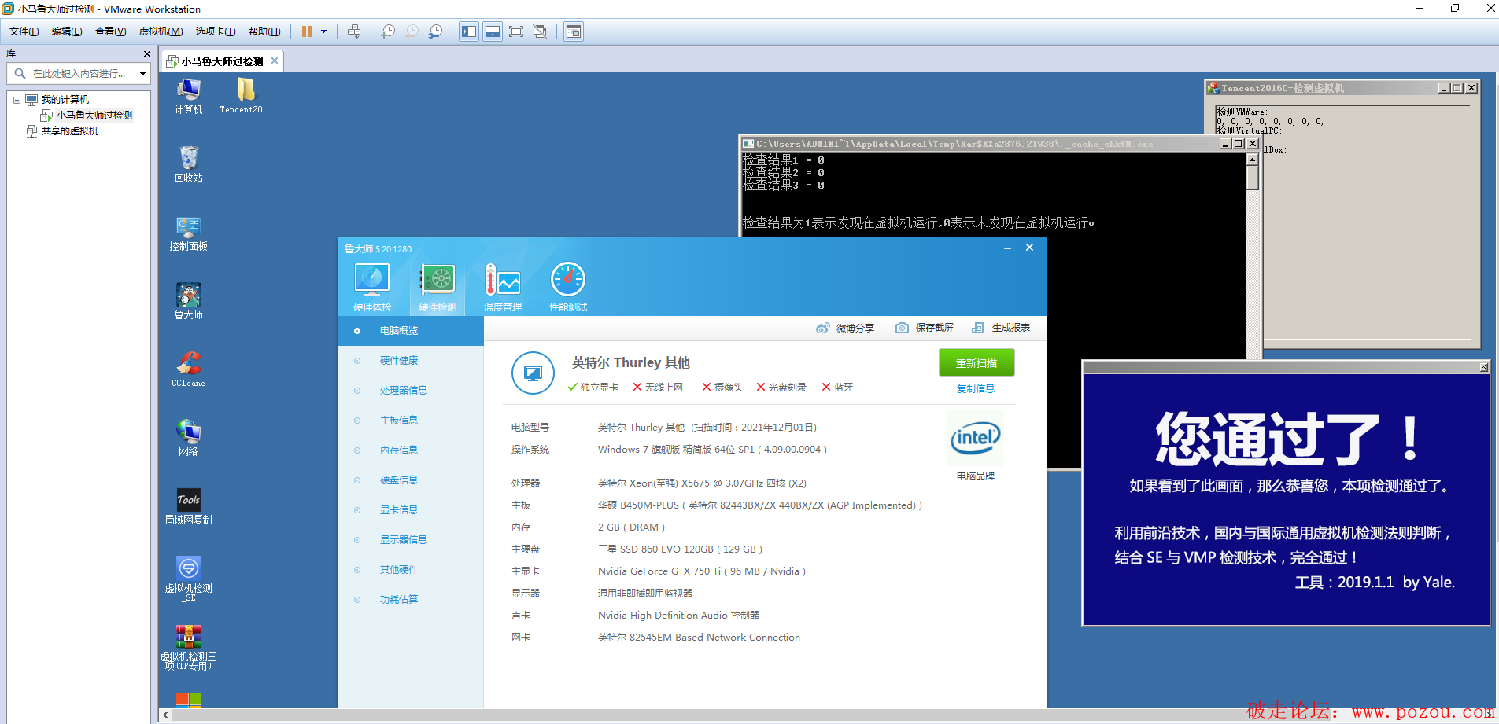Viewport: 1499px width, 724px height.
Task: Collapse the 我的计算机 tree node
Action: point(17,100)
